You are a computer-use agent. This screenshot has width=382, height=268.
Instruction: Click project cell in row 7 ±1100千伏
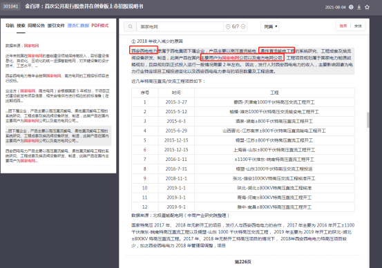(x=274, y=160)
